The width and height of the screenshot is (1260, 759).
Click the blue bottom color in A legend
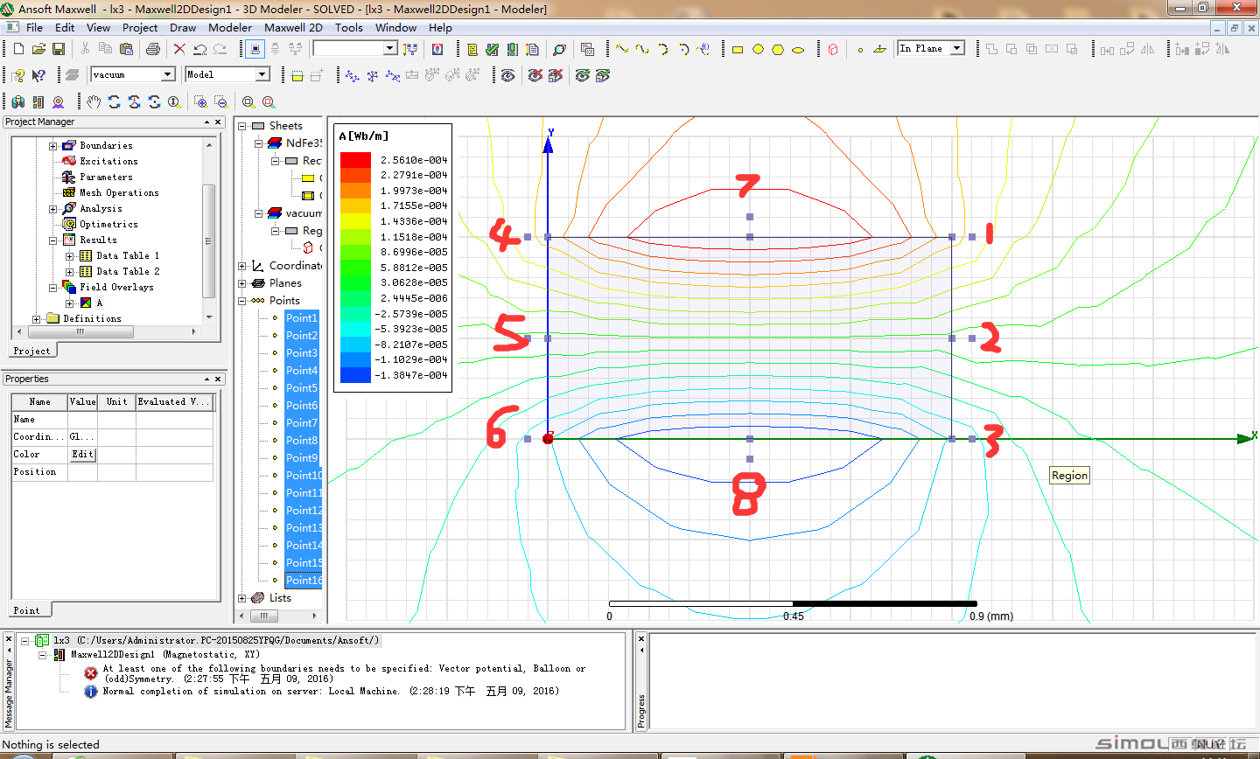pyautogui.click(x=355, y=375)
